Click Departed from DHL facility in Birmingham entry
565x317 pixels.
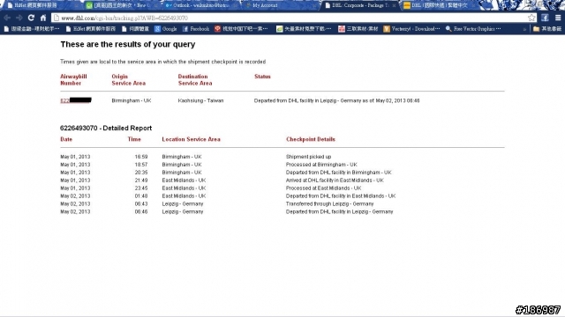(x=339, y=173)
